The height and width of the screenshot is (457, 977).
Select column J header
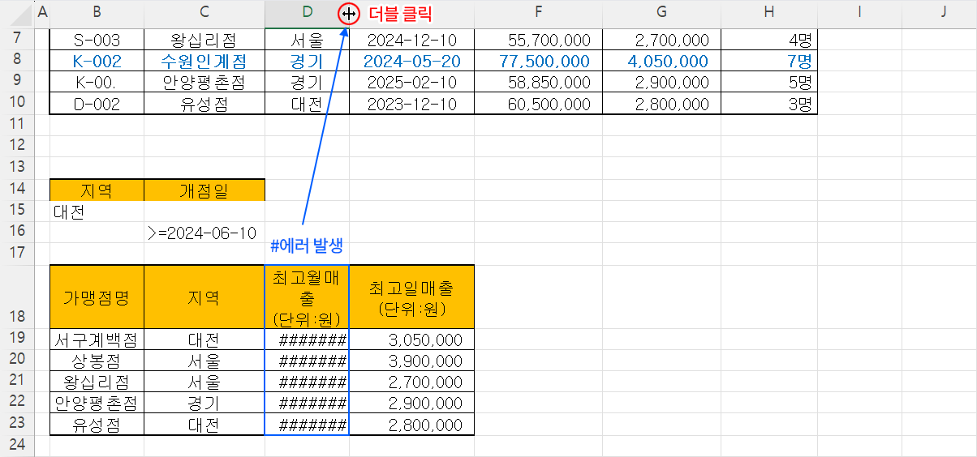coord(944,12)
